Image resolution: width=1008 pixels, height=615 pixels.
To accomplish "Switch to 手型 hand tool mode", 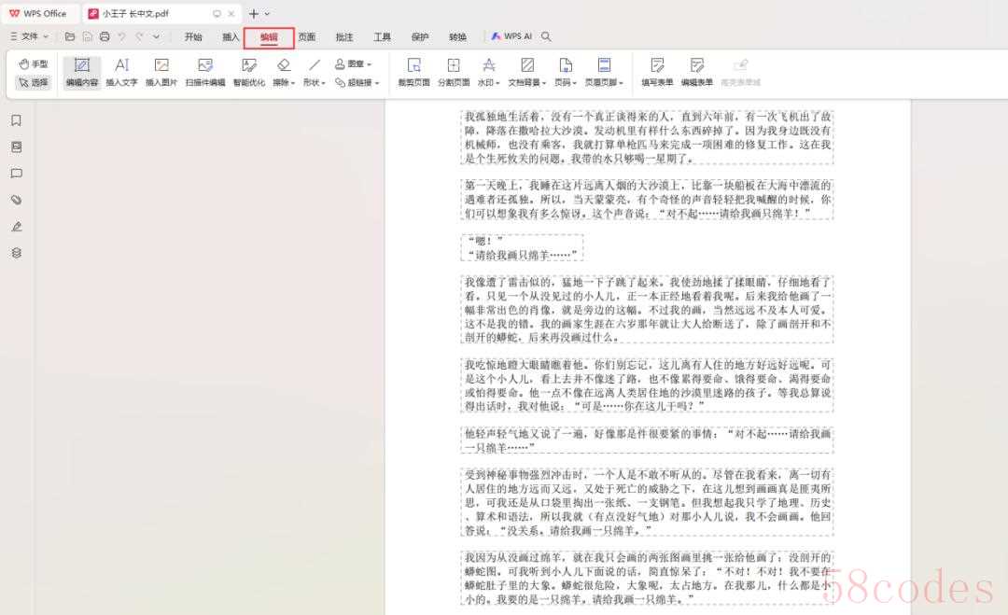I will click(x=34, y=63).
